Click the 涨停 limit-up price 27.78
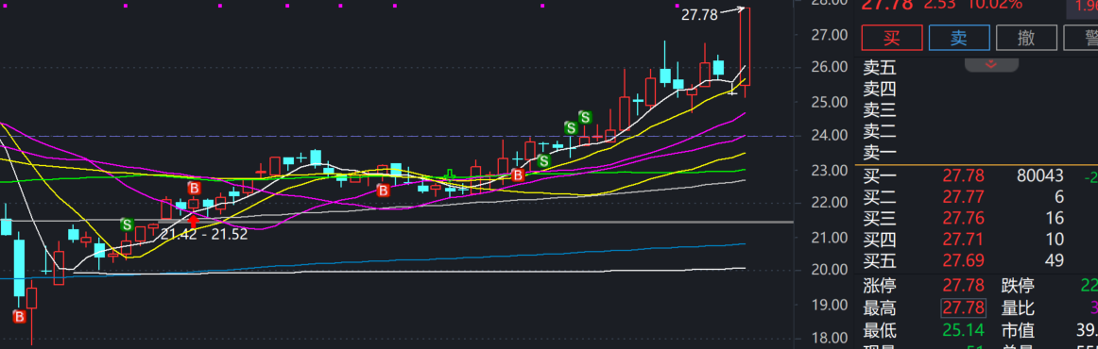 963,286
